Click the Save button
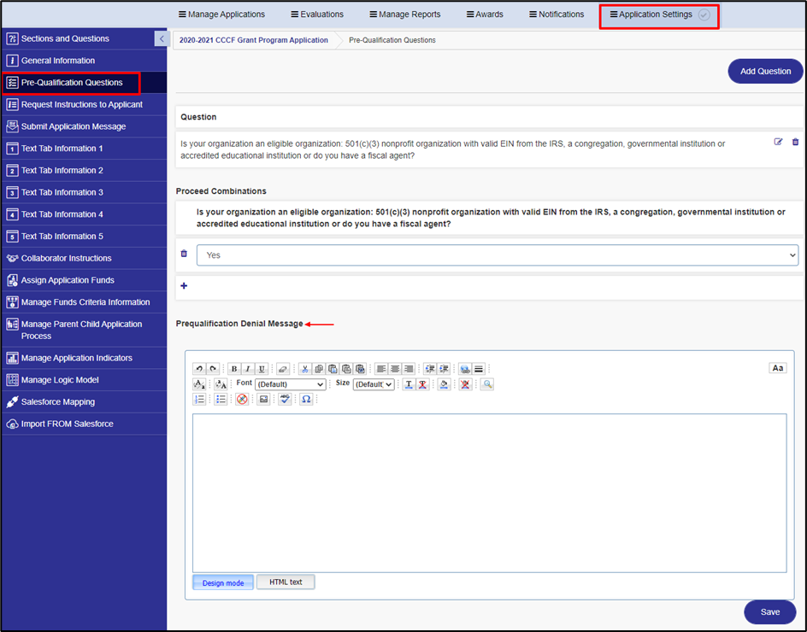The width and height of the screenshot is (807, 632). [x=769, y=612]
